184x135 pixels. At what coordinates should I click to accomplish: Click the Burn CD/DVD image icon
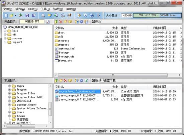pos(69,15)
